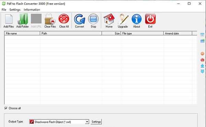
Task: Click the blue move-down arrows icon
Action: pos(202,71)
